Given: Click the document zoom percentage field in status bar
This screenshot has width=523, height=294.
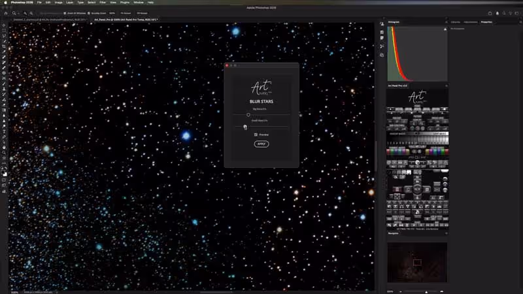Looking at the screenshot, I should coord(14,292).
